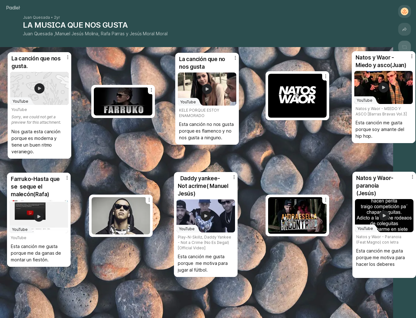The image size is (416, 318).
Task: Click YouTube badge on KELE video post
Action: pos(188,102)
